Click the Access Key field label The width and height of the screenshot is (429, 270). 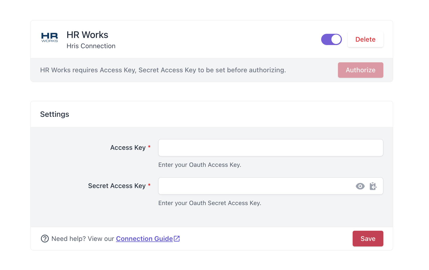tap(128, 148)
